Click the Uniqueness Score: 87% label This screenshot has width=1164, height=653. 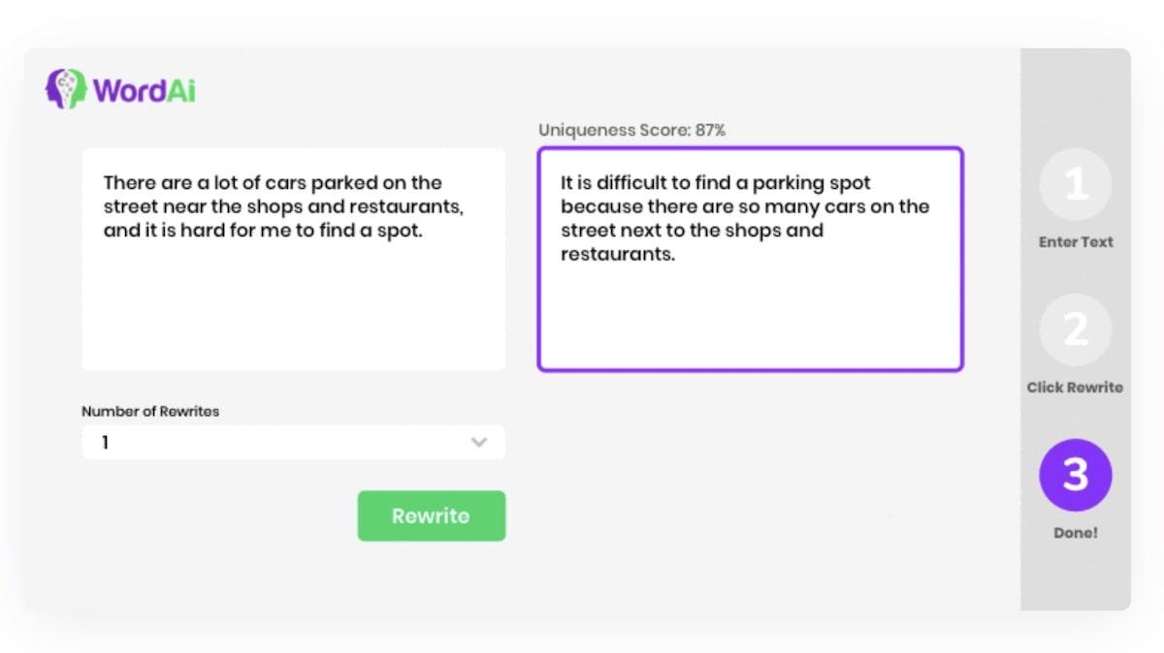pyautogui.click(x=631, y=130)
